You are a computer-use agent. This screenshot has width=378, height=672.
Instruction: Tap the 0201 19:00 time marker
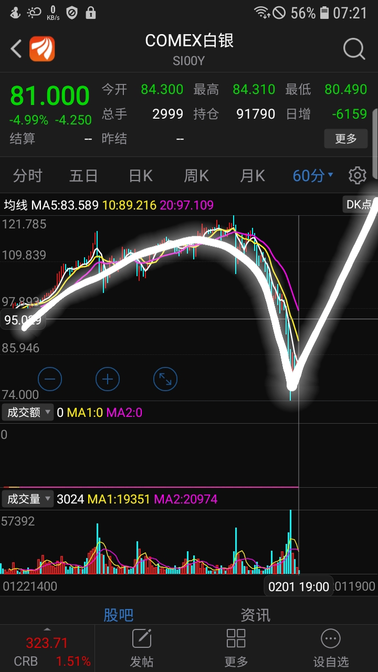tap(299, 586)
